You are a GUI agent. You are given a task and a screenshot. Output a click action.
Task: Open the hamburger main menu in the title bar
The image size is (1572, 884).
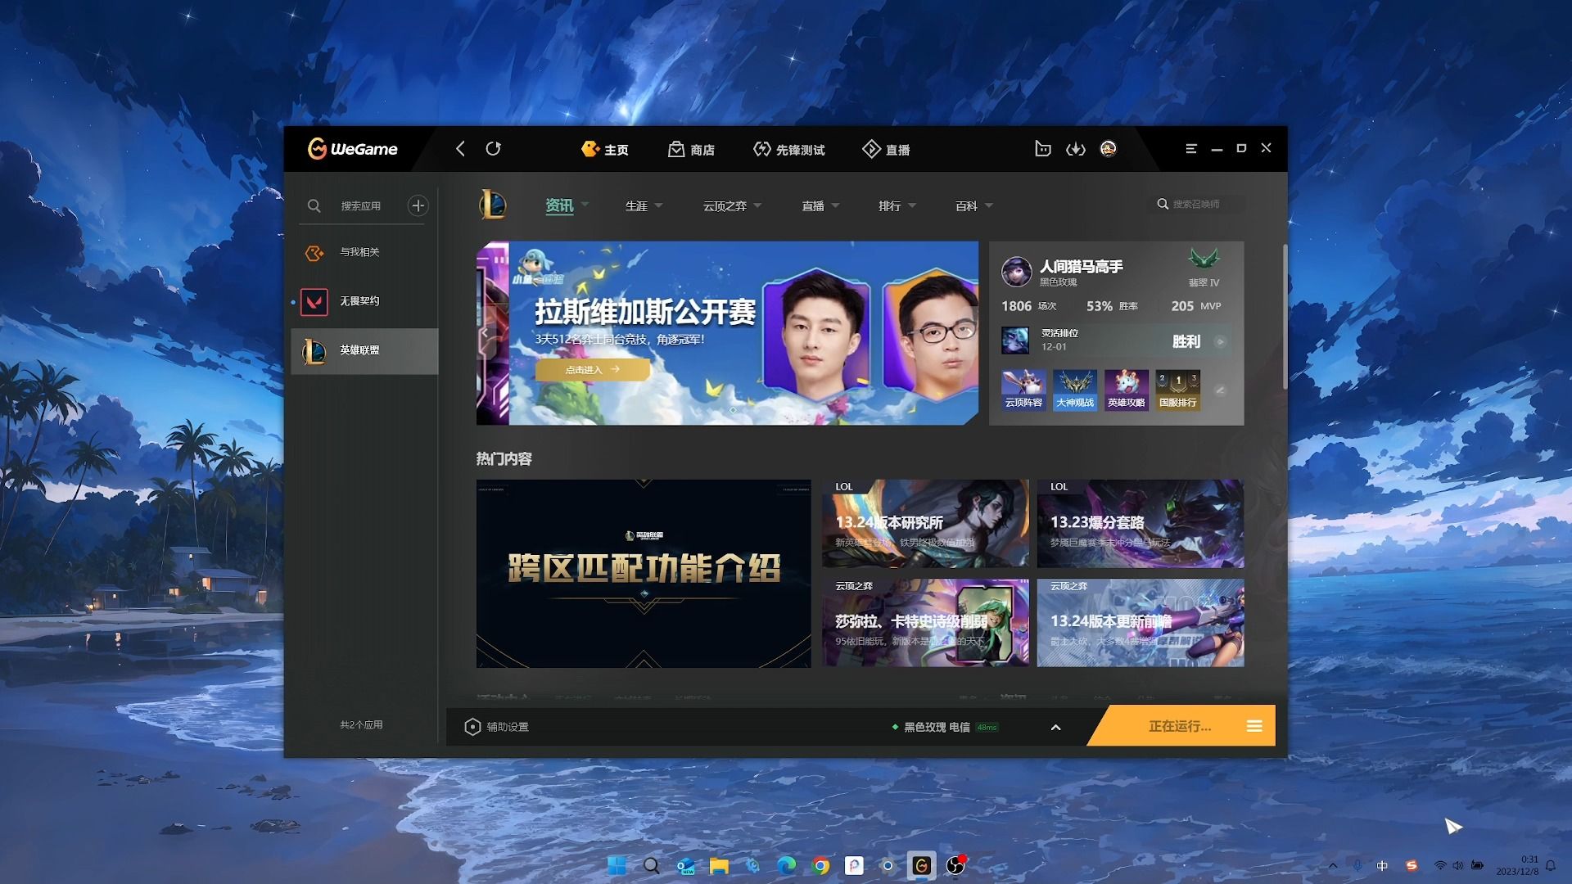tap(1191, 149)
